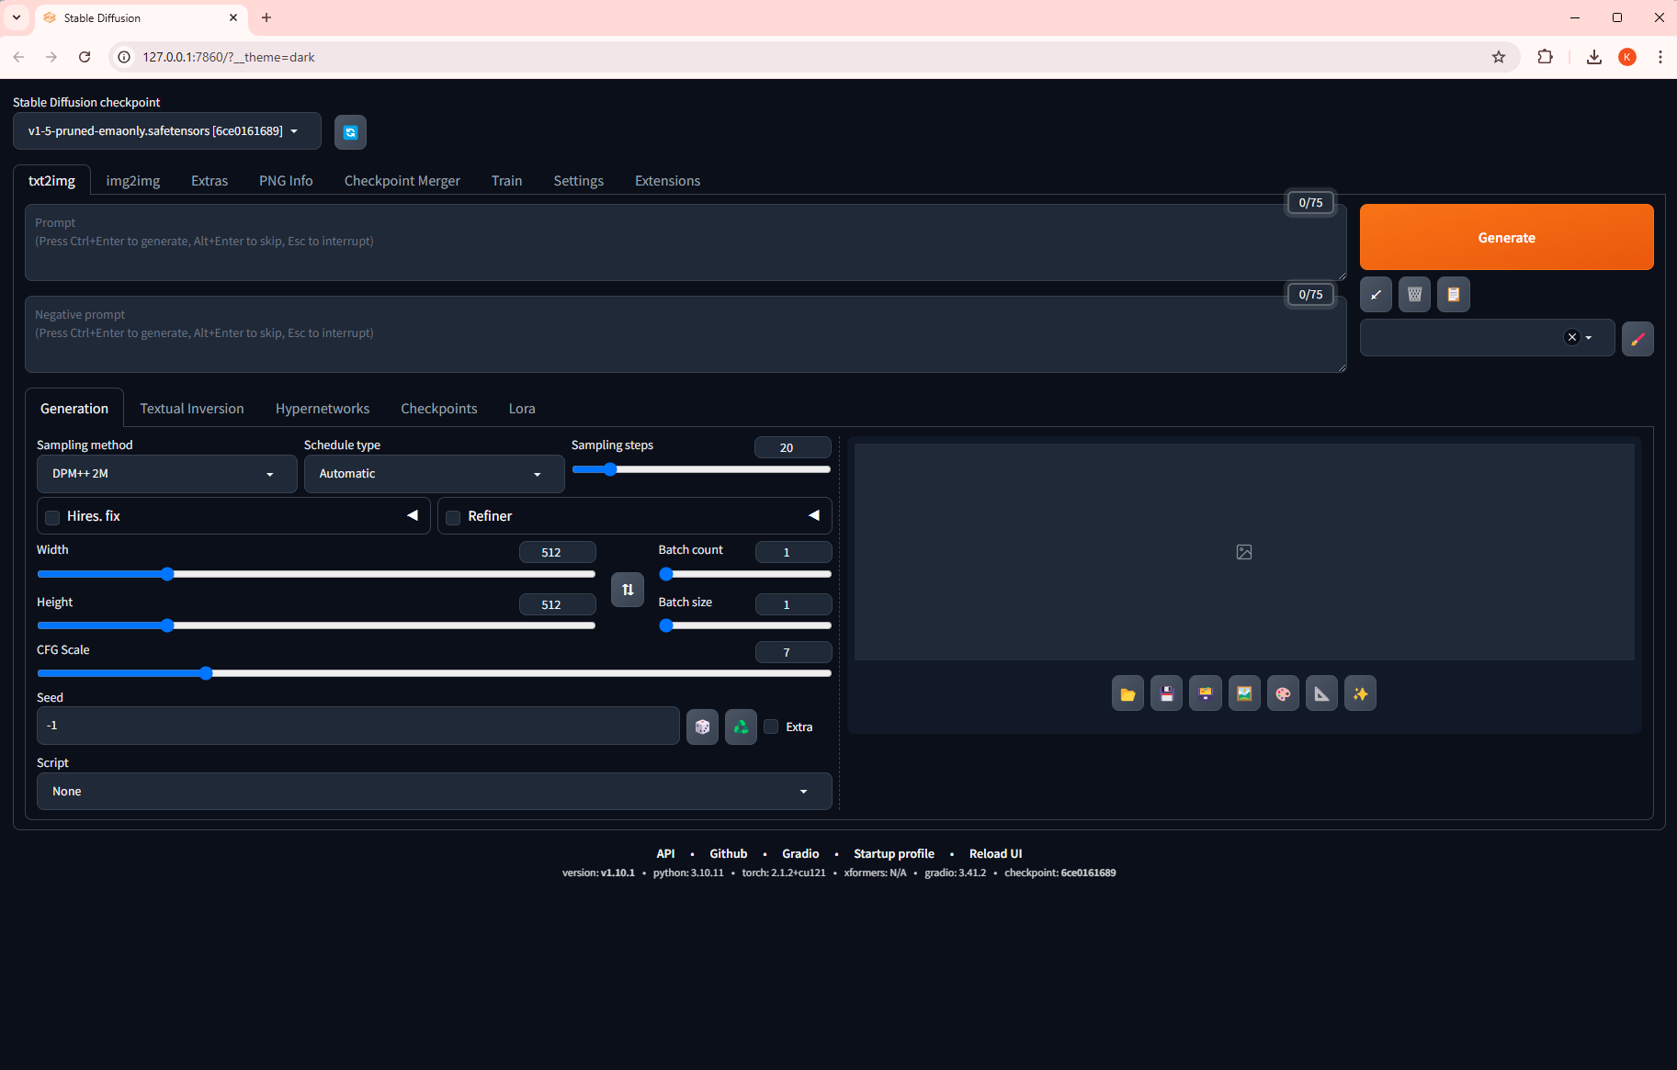Apply selected styles clipboard icon
The height and width of the screenshot is (1070, 1677).
pyautogui.click(x=1453, y=295)
